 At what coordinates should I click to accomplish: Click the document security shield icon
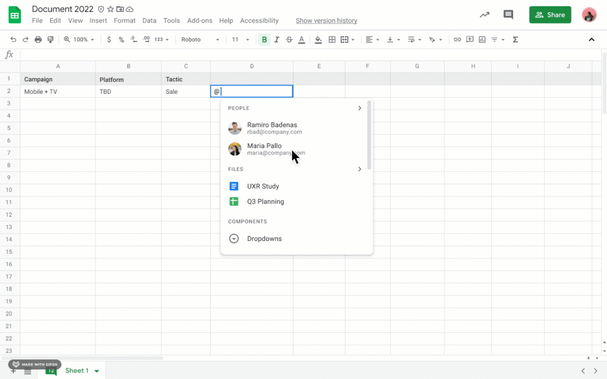[x=101, y=9]
